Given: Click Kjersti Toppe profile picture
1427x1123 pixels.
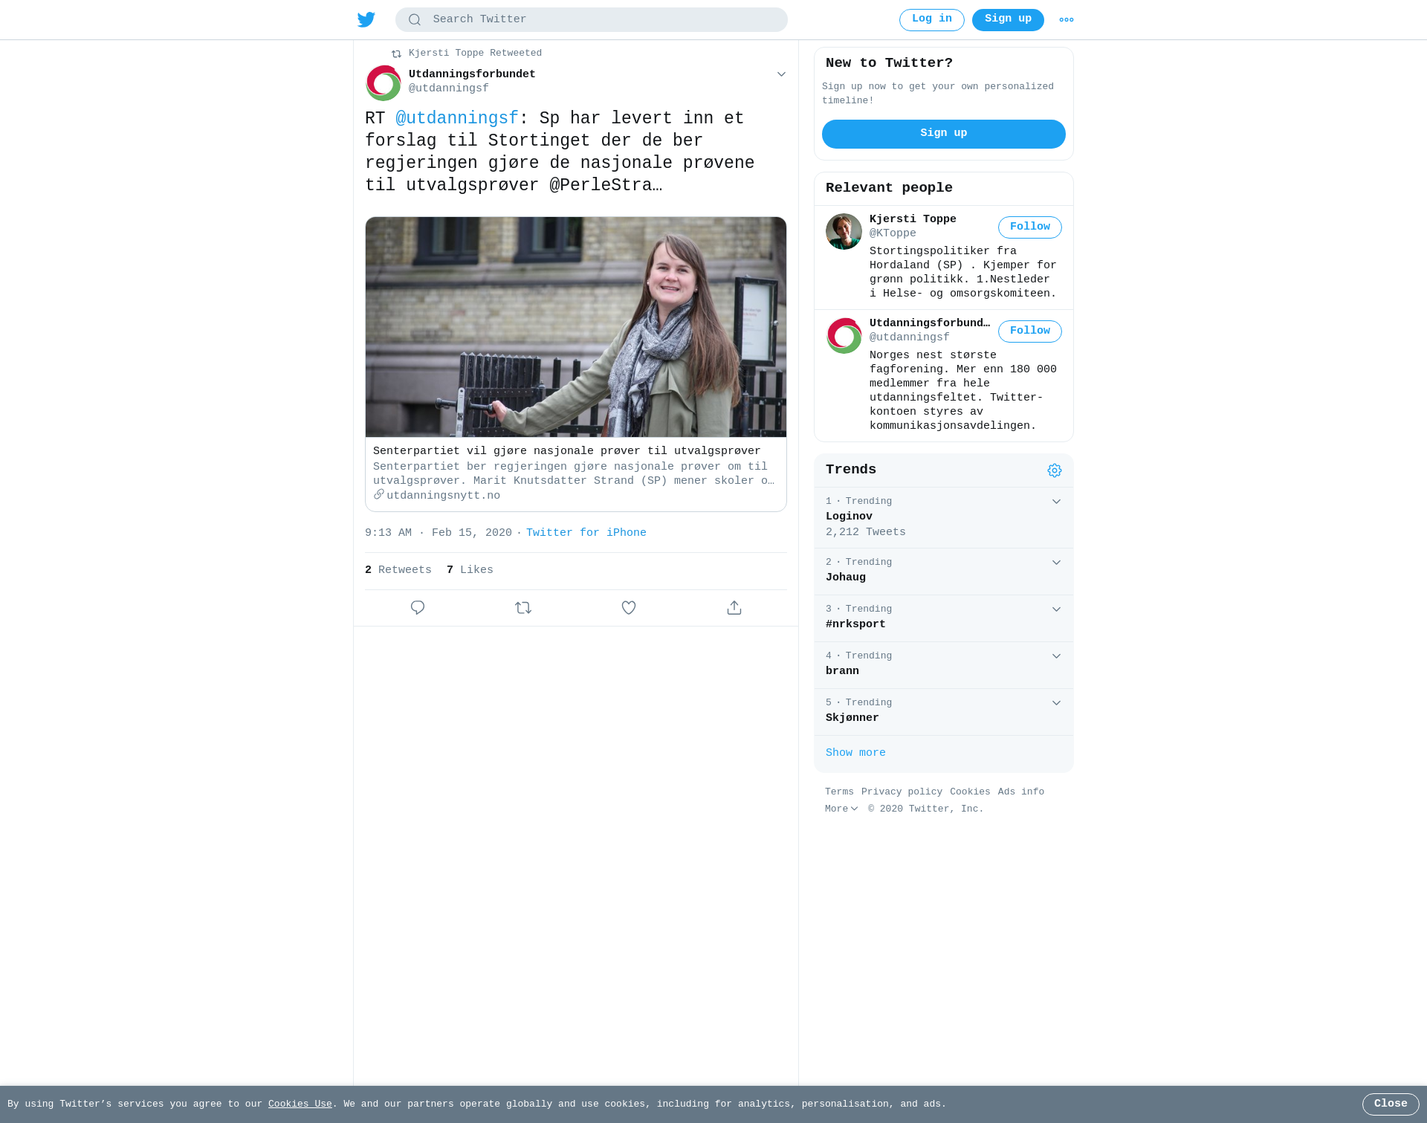Looking at the screenshot, I should point(844,231).
